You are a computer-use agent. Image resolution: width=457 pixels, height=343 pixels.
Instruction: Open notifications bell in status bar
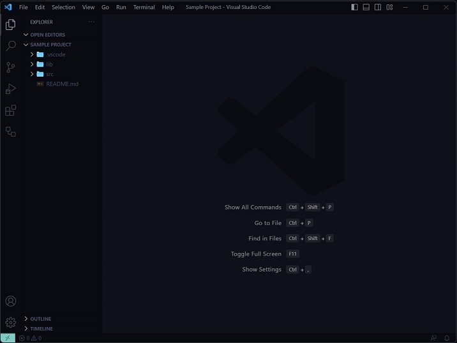click(447, 338)
